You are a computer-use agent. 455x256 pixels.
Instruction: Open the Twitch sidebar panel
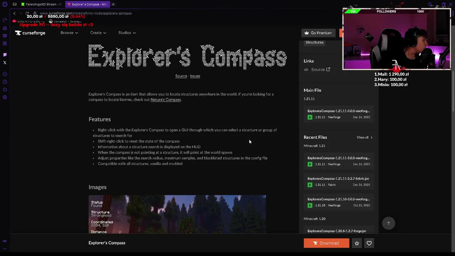pos(5,55)
